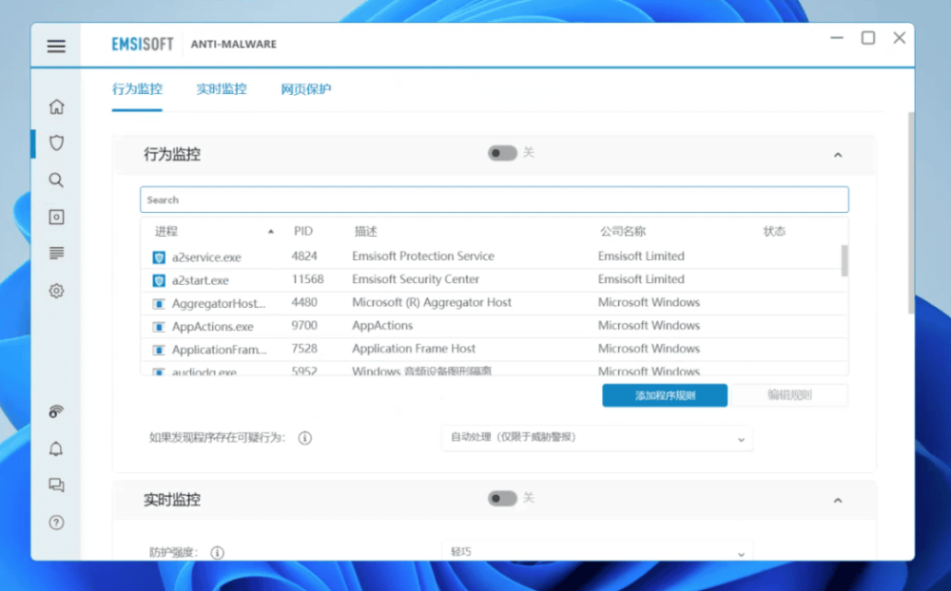The width and height of the screenshot is (951, 591).
Task: Click Microsoft (R) Aggregator Host description
Action: tap(432, 302)
